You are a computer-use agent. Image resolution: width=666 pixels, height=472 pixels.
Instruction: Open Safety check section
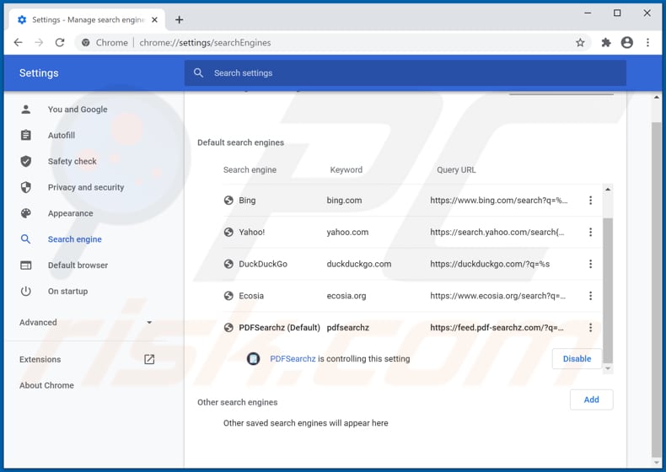pos(73,161)
